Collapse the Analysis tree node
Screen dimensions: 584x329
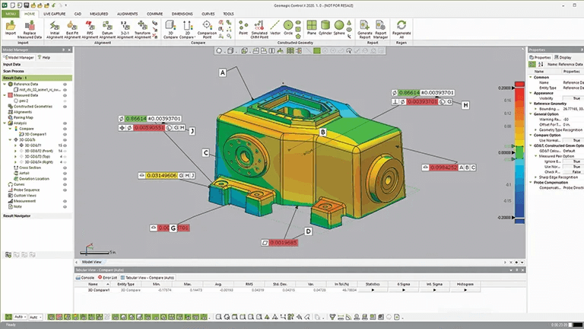click(x=3, y=123)
